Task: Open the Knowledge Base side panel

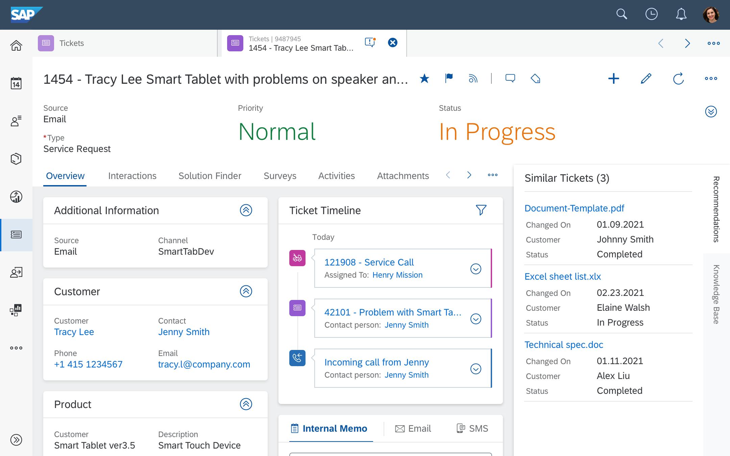Action: (x=716, y=295)
